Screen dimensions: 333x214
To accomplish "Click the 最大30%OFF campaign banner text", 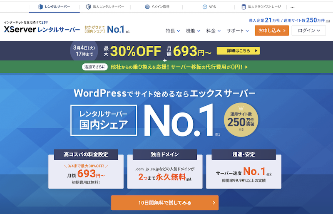I will coord(132,51).
